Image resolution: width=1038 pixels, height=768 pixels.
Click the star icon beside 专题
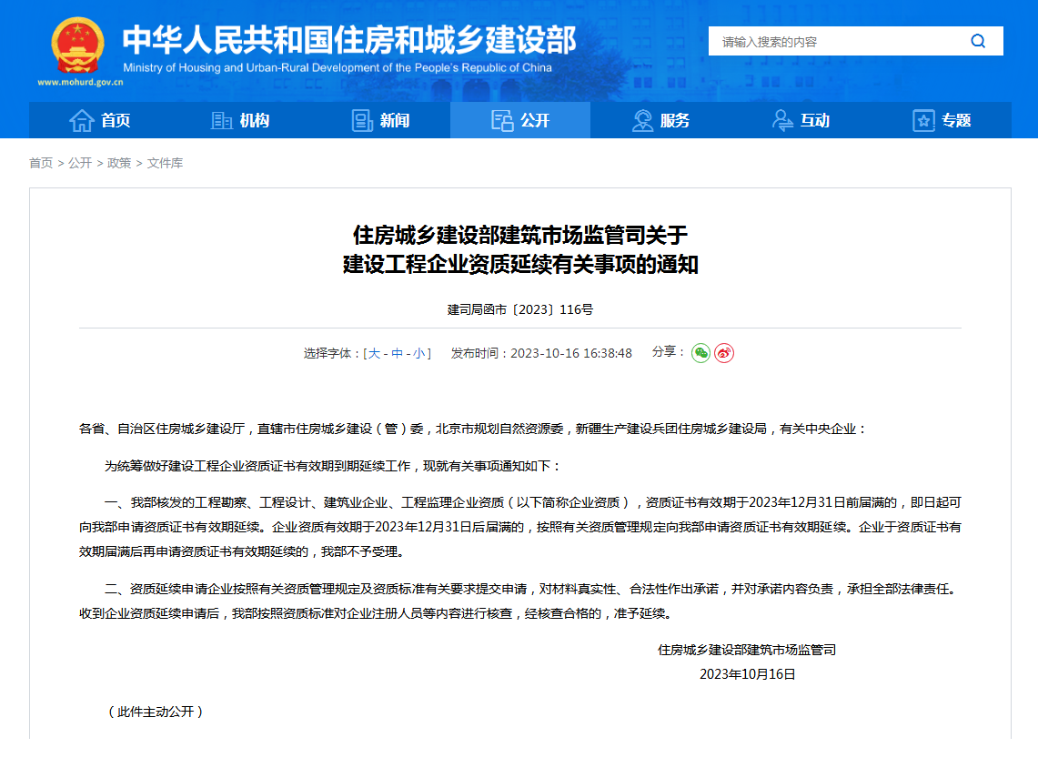pos(923,120)
